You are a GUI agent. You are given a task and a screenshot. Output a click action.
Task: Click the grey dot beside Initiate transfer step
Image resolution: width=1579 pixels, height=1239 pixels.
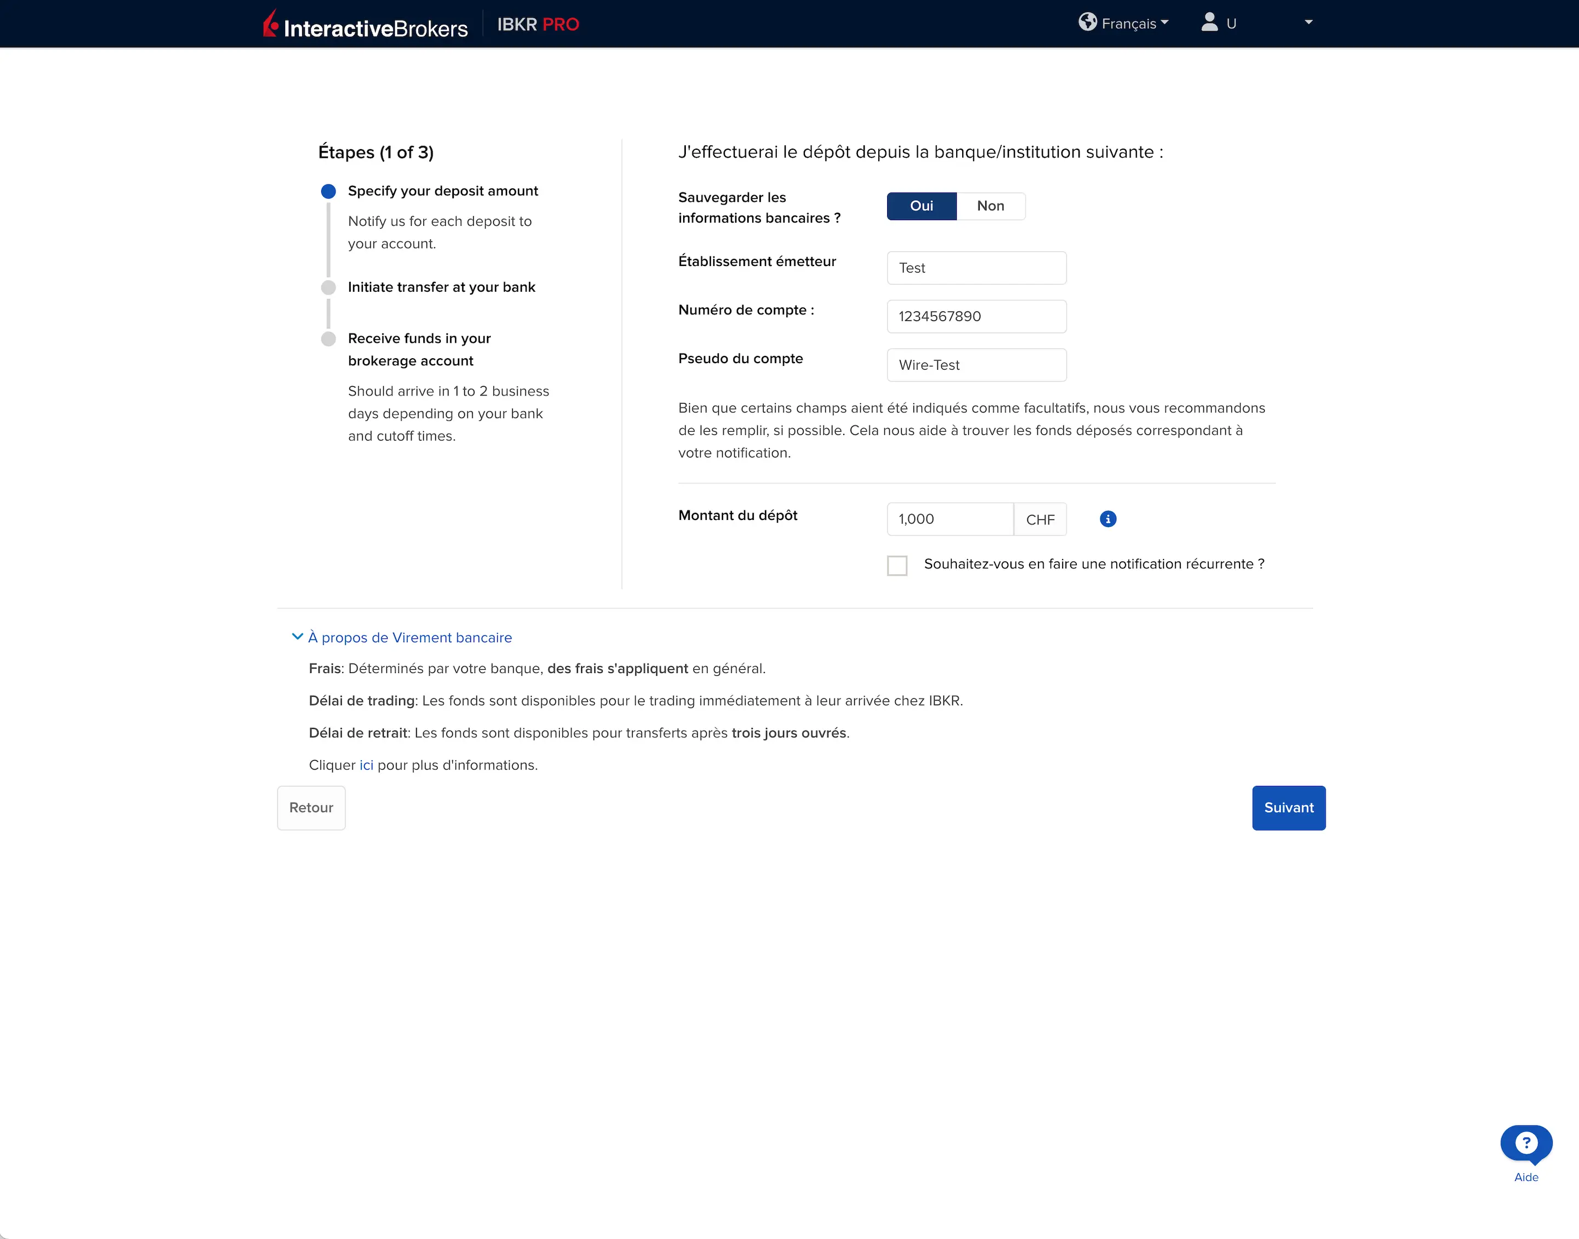[328, 288]
